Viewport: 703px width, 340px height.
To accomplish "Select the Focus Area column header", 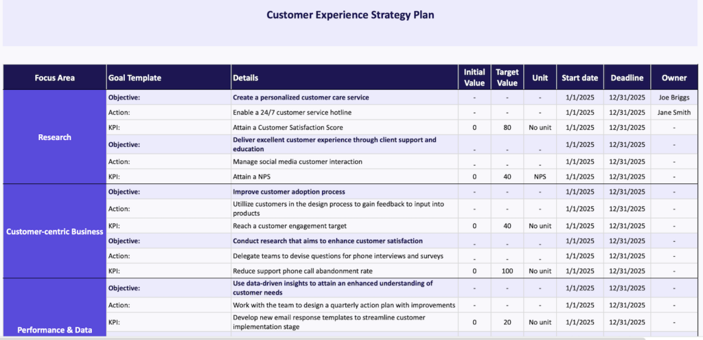I will pos(55,78).
